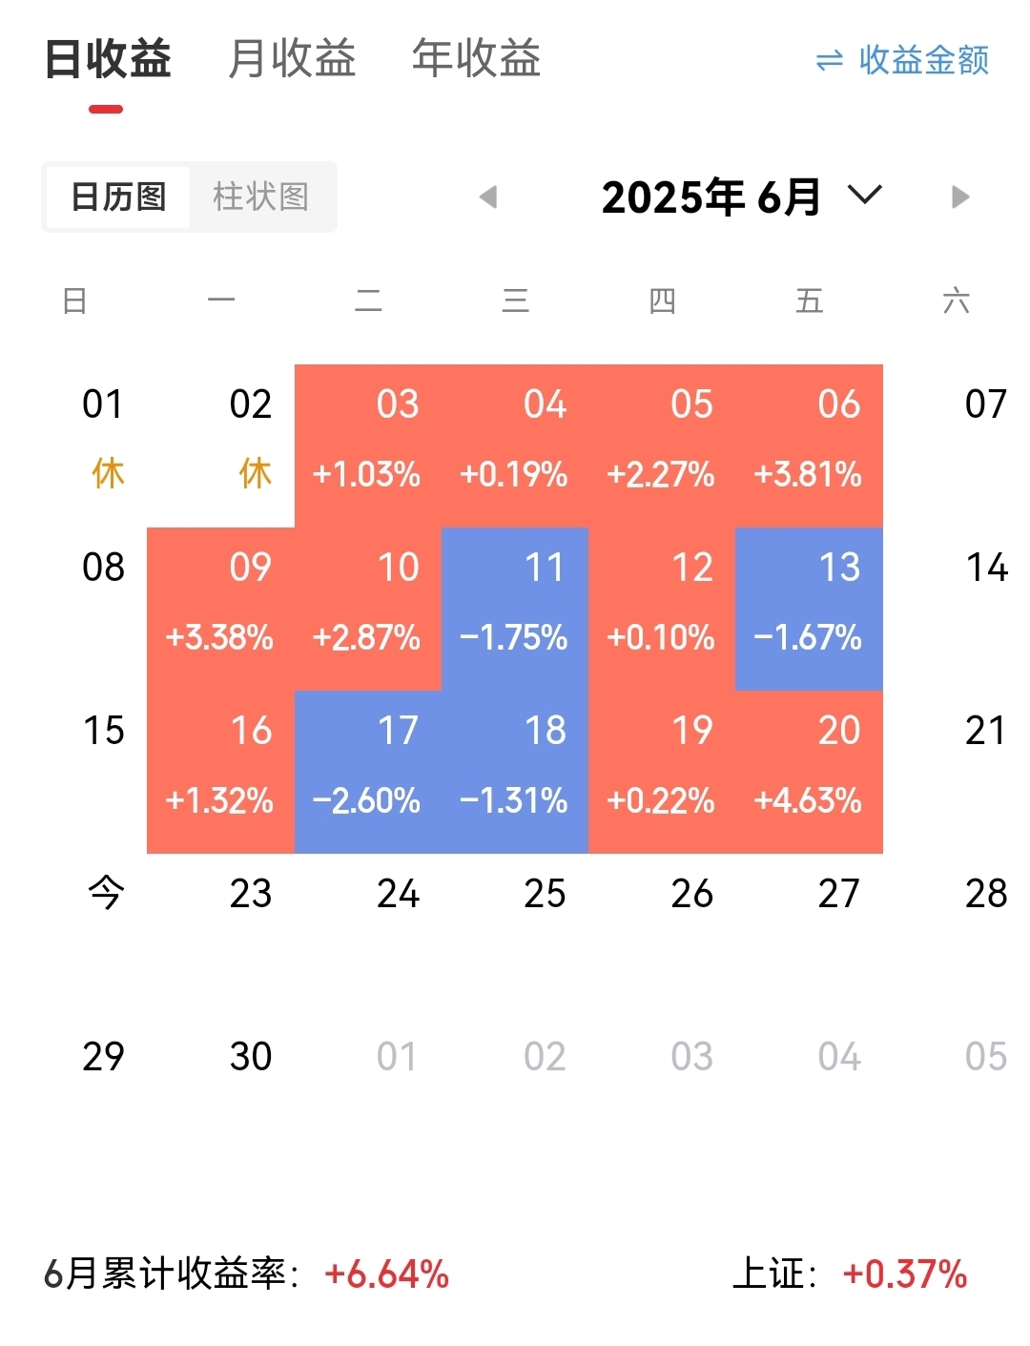Screen dimensions: 1030x1346
Task: Toggle view to 柱状图
Action: tap(260, 197)
